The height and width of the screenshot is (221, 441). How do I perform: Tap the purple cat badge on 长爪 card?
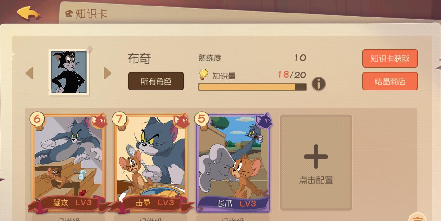click(264, 121)
